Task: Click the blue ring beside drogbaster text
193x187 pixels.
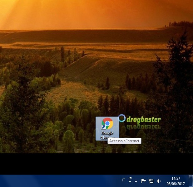Action: [122, 118]
